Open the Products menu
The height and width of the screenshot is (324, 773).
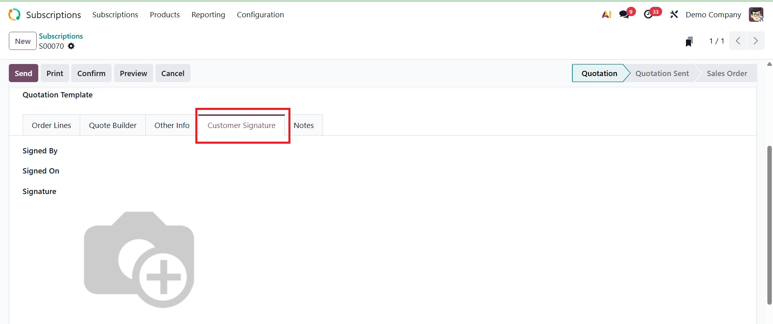(x=165, y=14)
